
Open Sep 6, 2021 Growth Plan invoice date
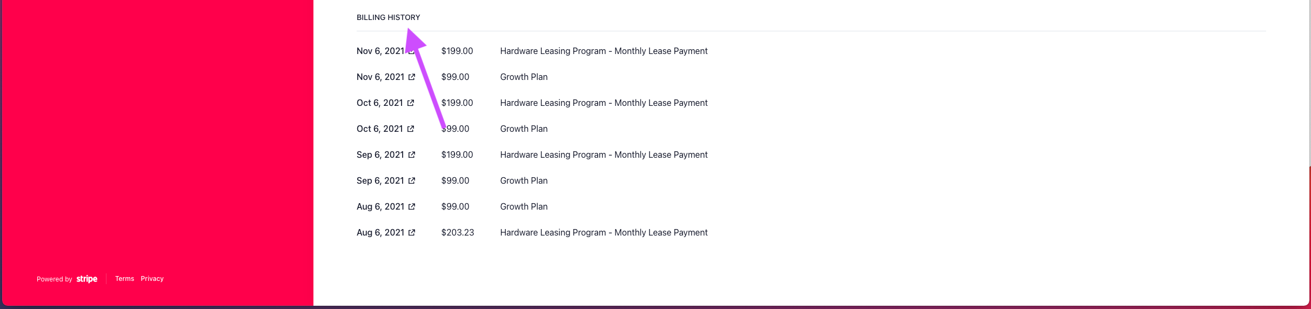(380, 180)
